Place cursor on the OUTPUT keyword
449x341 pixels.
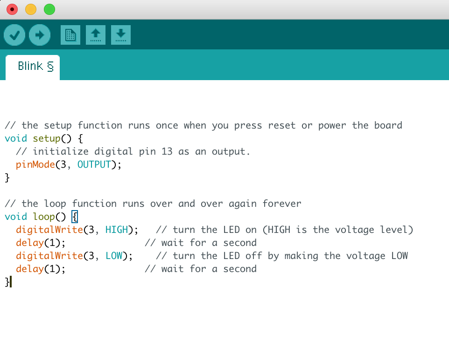pos(94,164)
